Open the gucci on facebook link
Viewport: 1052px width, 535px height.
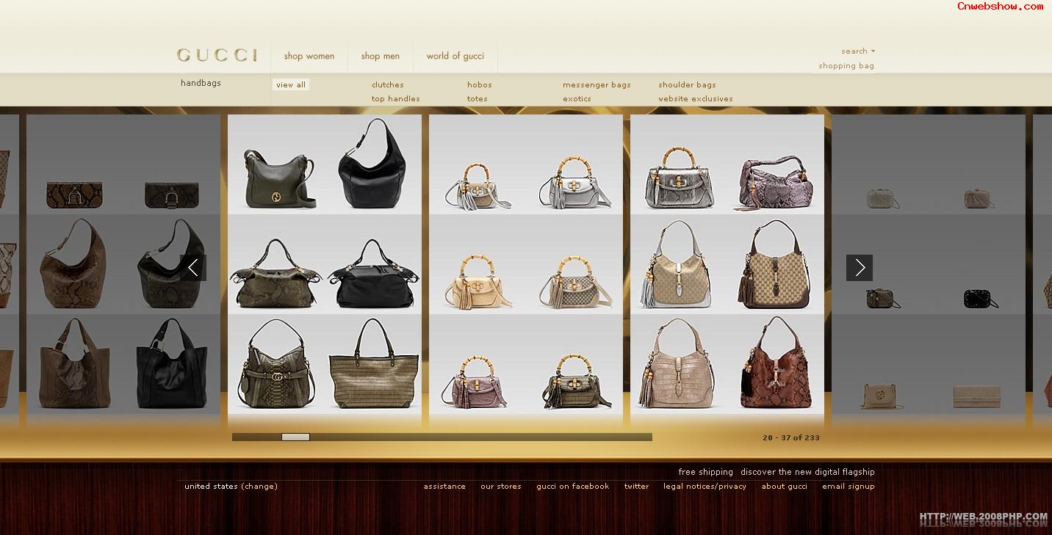572,486
